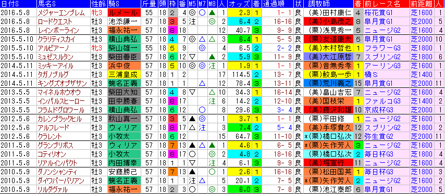Screen dimensions: 445x194
Task: Click the 枠 column header
Action: pos(173,4)
